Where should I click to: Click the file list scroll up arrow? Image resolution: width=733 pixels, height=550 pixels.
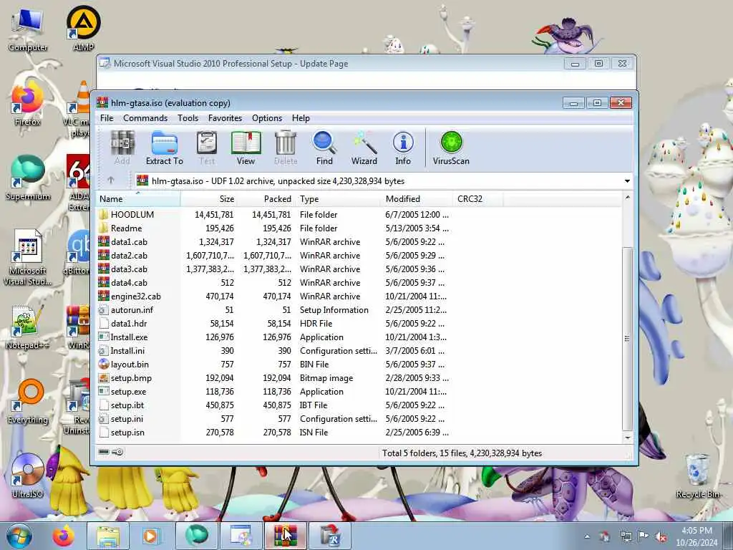(627, 198)
